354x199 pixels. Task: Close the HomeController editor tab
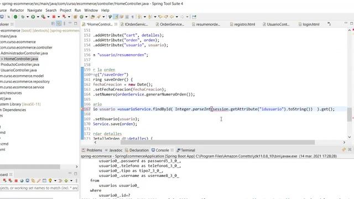tap(116, 24)
